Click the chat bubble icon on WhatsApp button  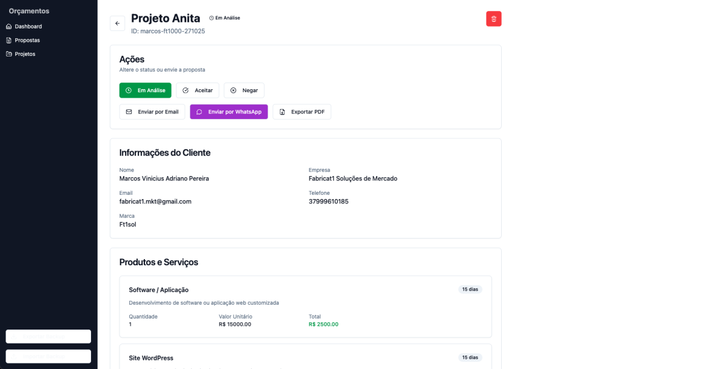(199, 112)
